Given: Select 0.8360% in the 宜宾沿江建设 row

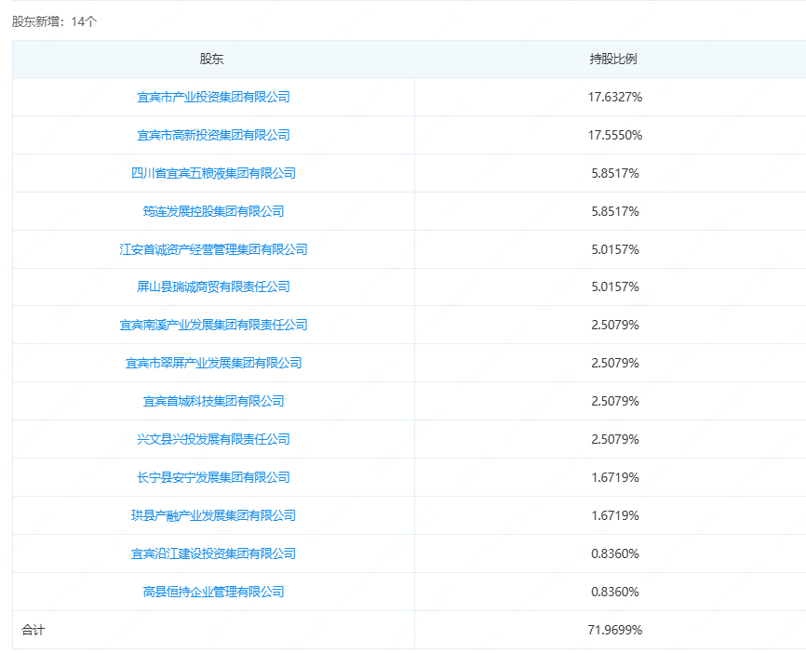Looking at the screenshot, I should click(615, 553).
